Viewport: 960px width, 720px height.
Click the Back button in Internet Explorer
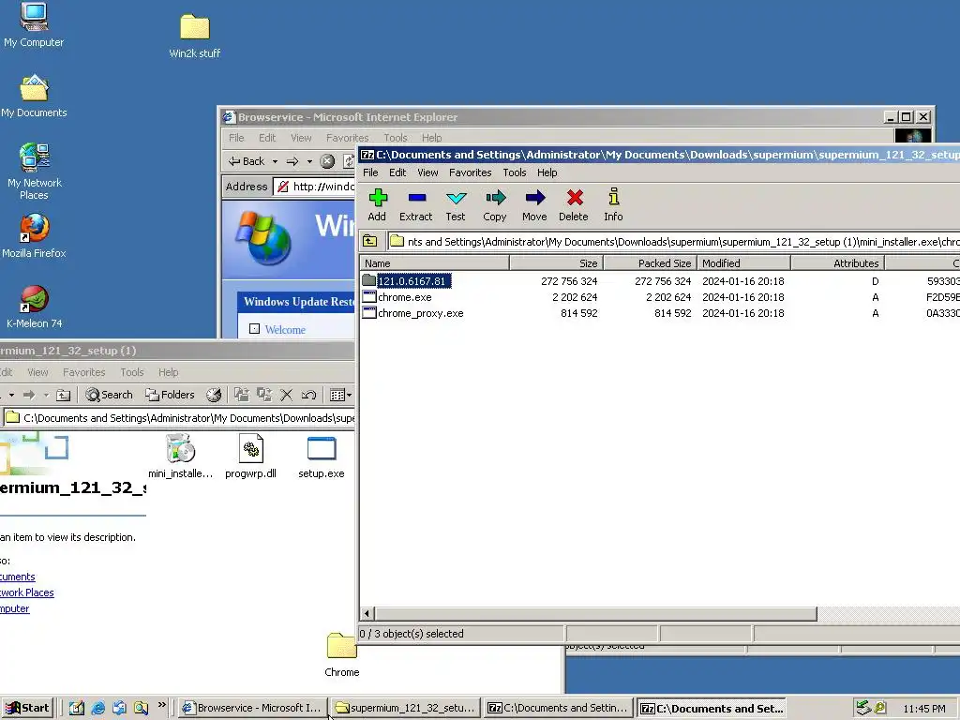pyautogui.click(x=247, y=161)
